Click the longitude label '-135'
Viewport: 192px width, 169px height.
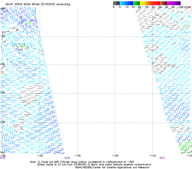(3, 156)
